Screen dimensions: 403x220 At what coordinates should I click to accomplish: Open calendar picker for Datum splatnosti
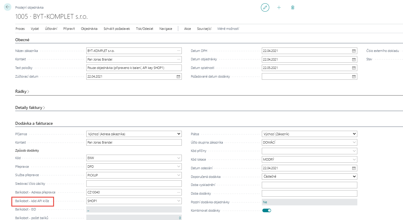tap(354, 68)
